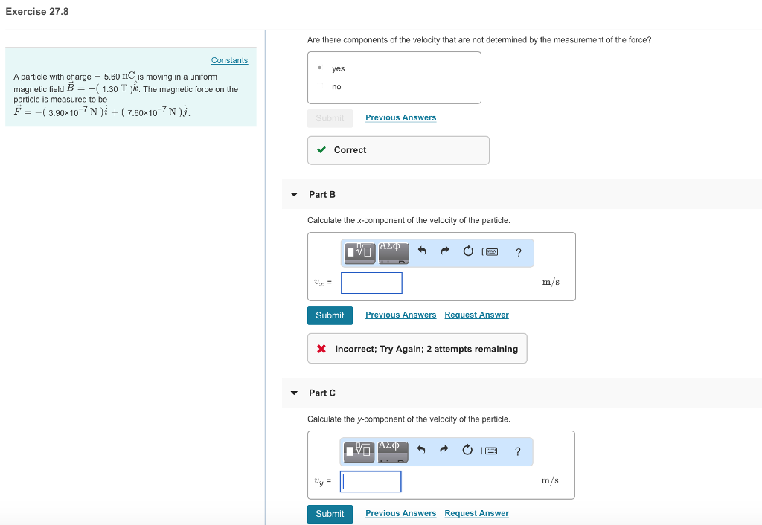Image resolution: width=762 pixels, height=525 pixels.
Task: Submit the answer for Part B
Action: (330, 315)
